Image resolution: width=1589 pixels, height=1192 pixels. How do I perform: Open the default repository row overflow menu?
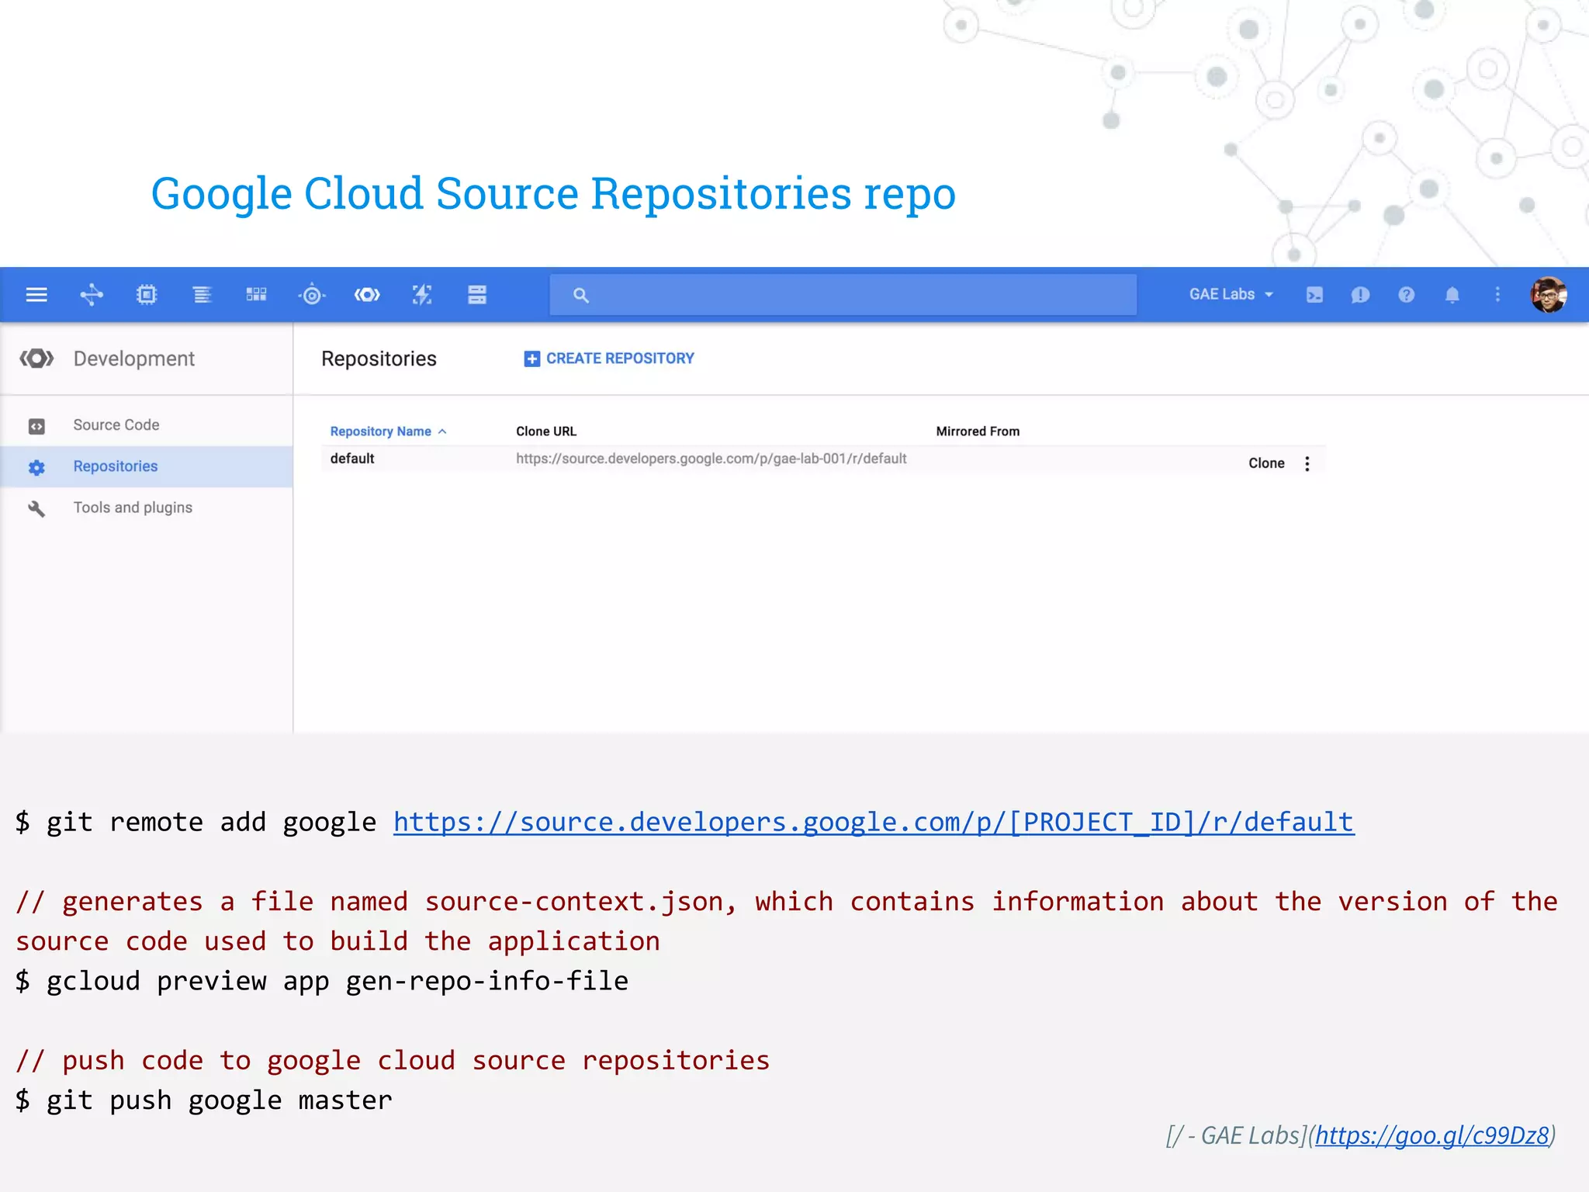click(1307, 463)
